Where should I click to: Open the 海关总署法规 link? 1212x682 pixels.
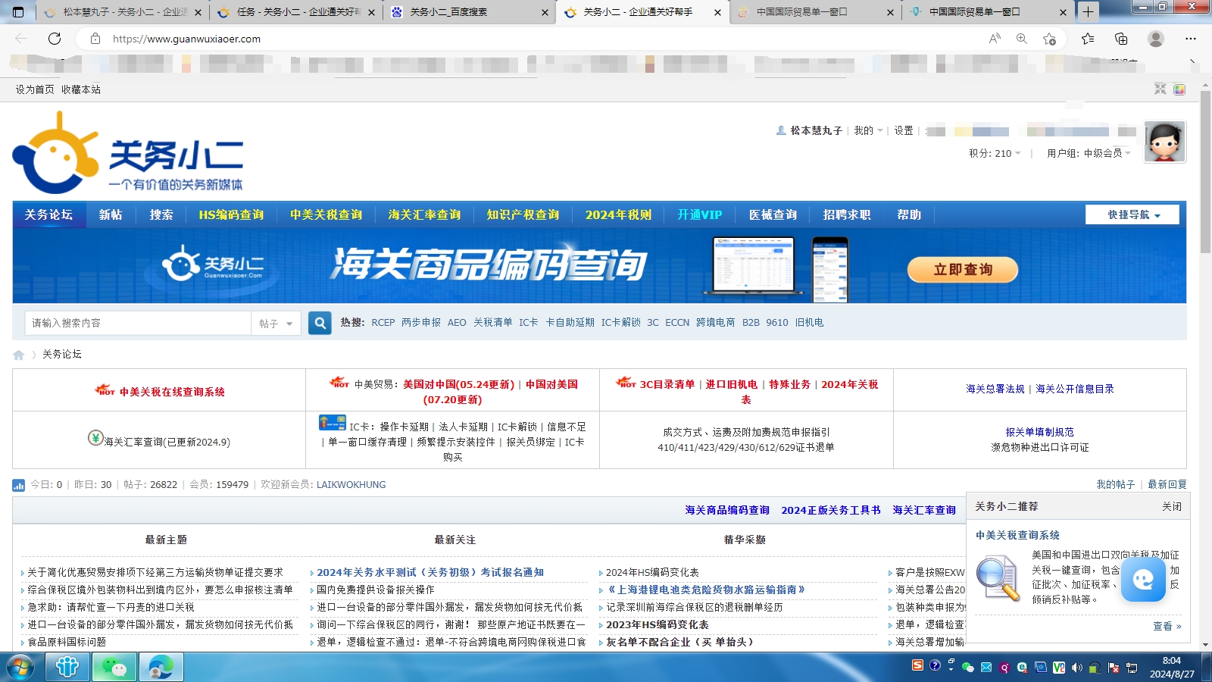(x=995, y=389)
